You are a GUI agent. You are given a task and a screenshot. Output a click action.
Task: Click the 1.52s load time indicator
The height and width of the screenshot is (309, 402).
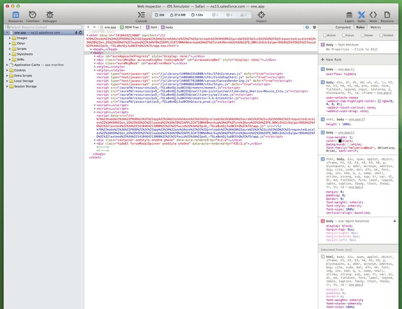pyautogui.click(x=197, y=15)
